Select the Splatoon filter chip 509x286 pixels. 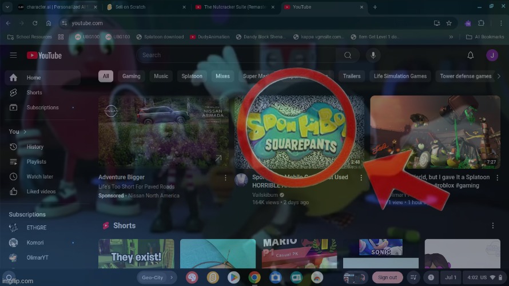tap(192, 76)
